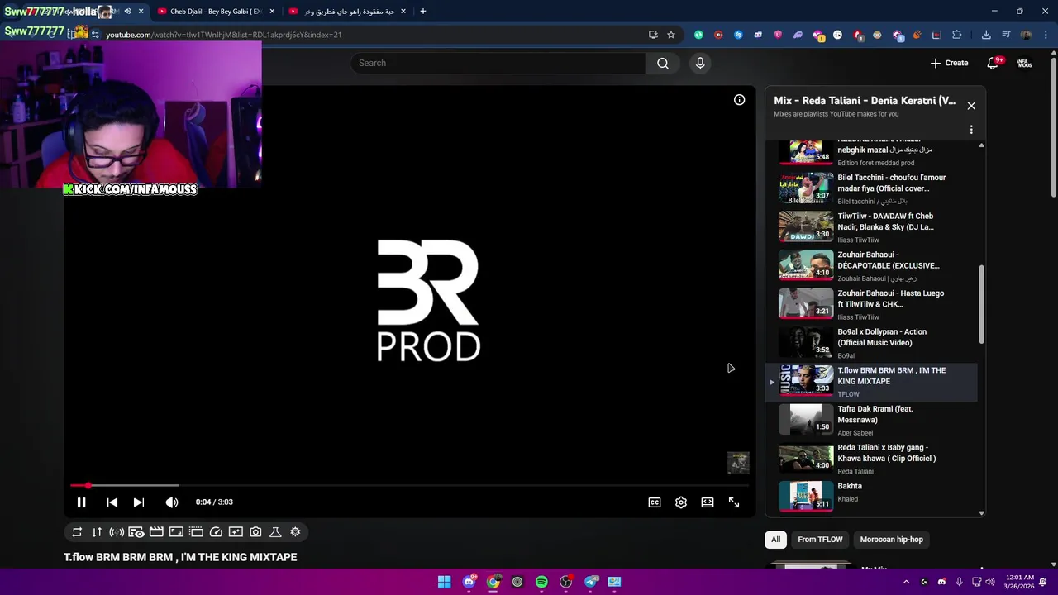Screen dimensions: 1058x595
Task: Open Windows Start menu
Action: tap(444, 582)
